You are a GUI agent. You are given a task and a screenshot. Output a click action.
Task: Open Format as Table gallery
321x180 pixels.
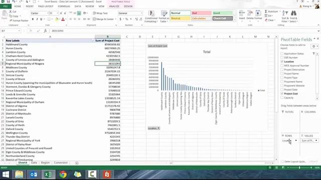pyautogui.click(x=164, y=16)
